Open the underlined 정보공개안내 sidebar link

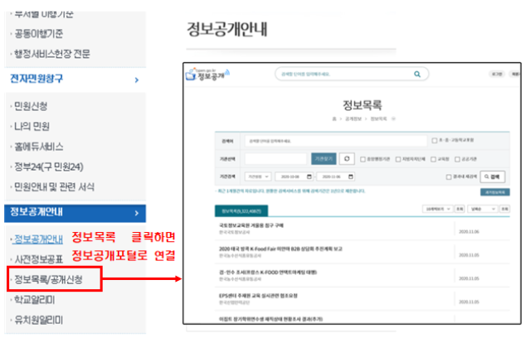[x=38, y=239]
